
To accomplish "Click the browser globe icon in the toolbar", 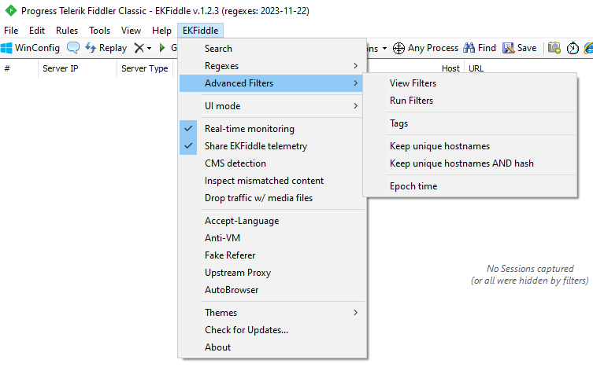I will point(588,48).
